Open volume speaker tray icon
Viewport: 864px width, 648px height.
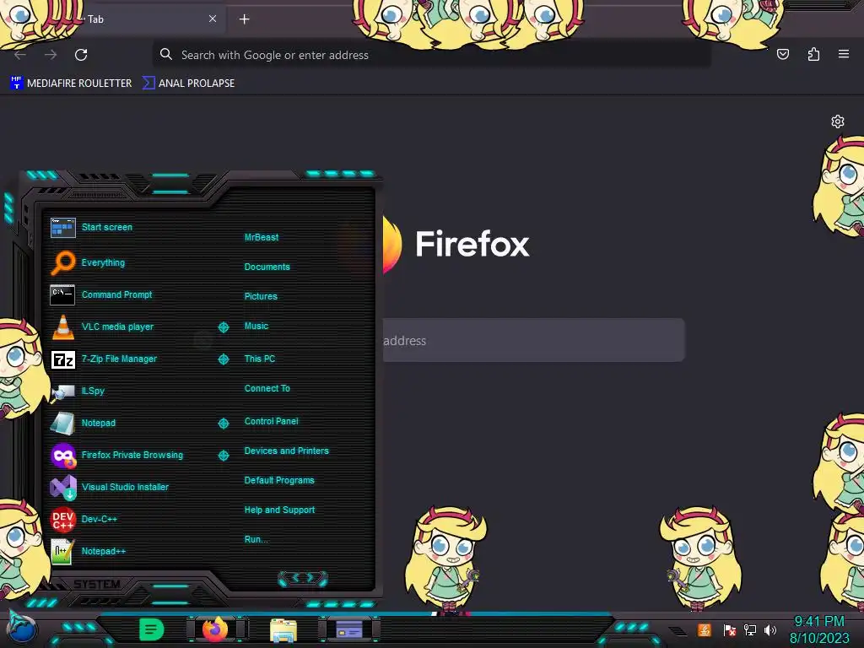click(x=770, y=629)
